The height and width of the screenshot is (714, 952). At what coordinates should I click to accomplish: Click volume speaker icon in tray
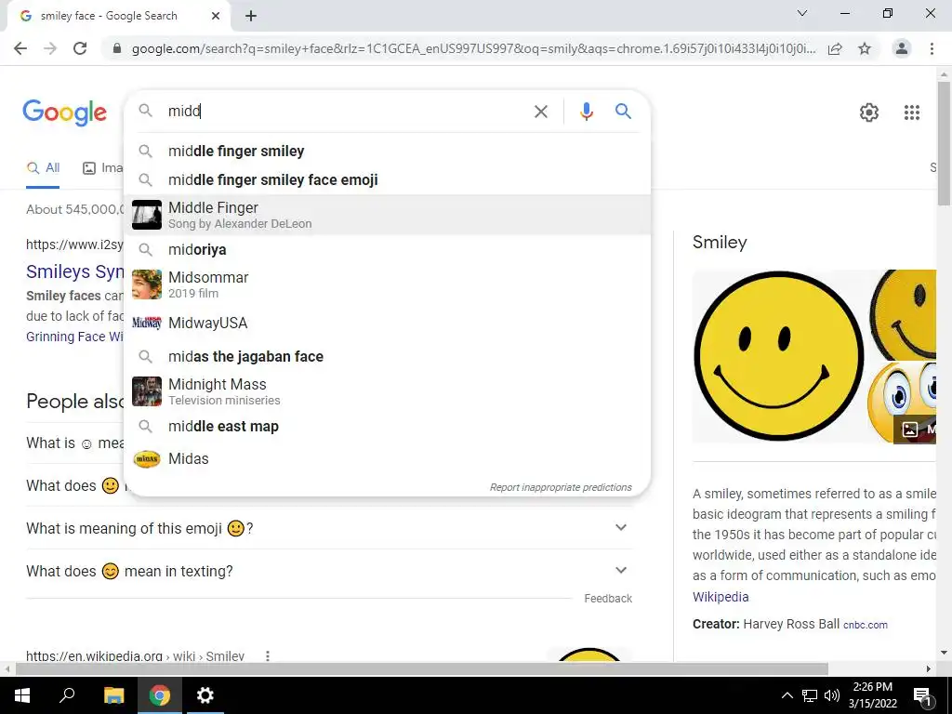tap(832, 695)
